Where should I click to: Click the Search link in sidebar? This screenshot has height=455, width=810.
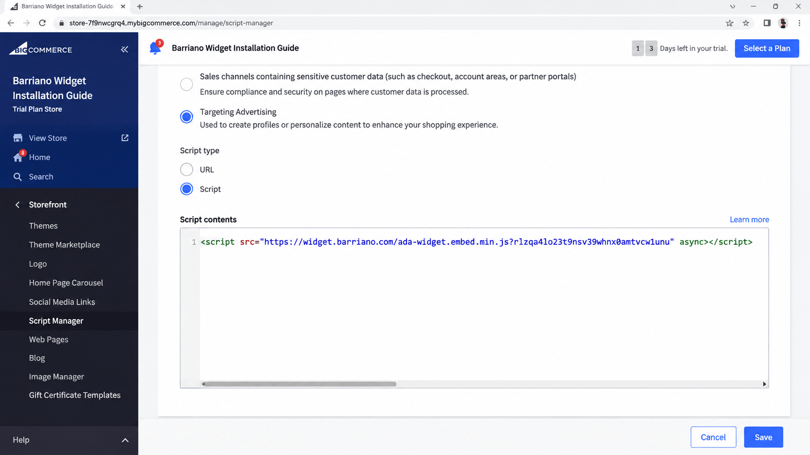point(41,176)
